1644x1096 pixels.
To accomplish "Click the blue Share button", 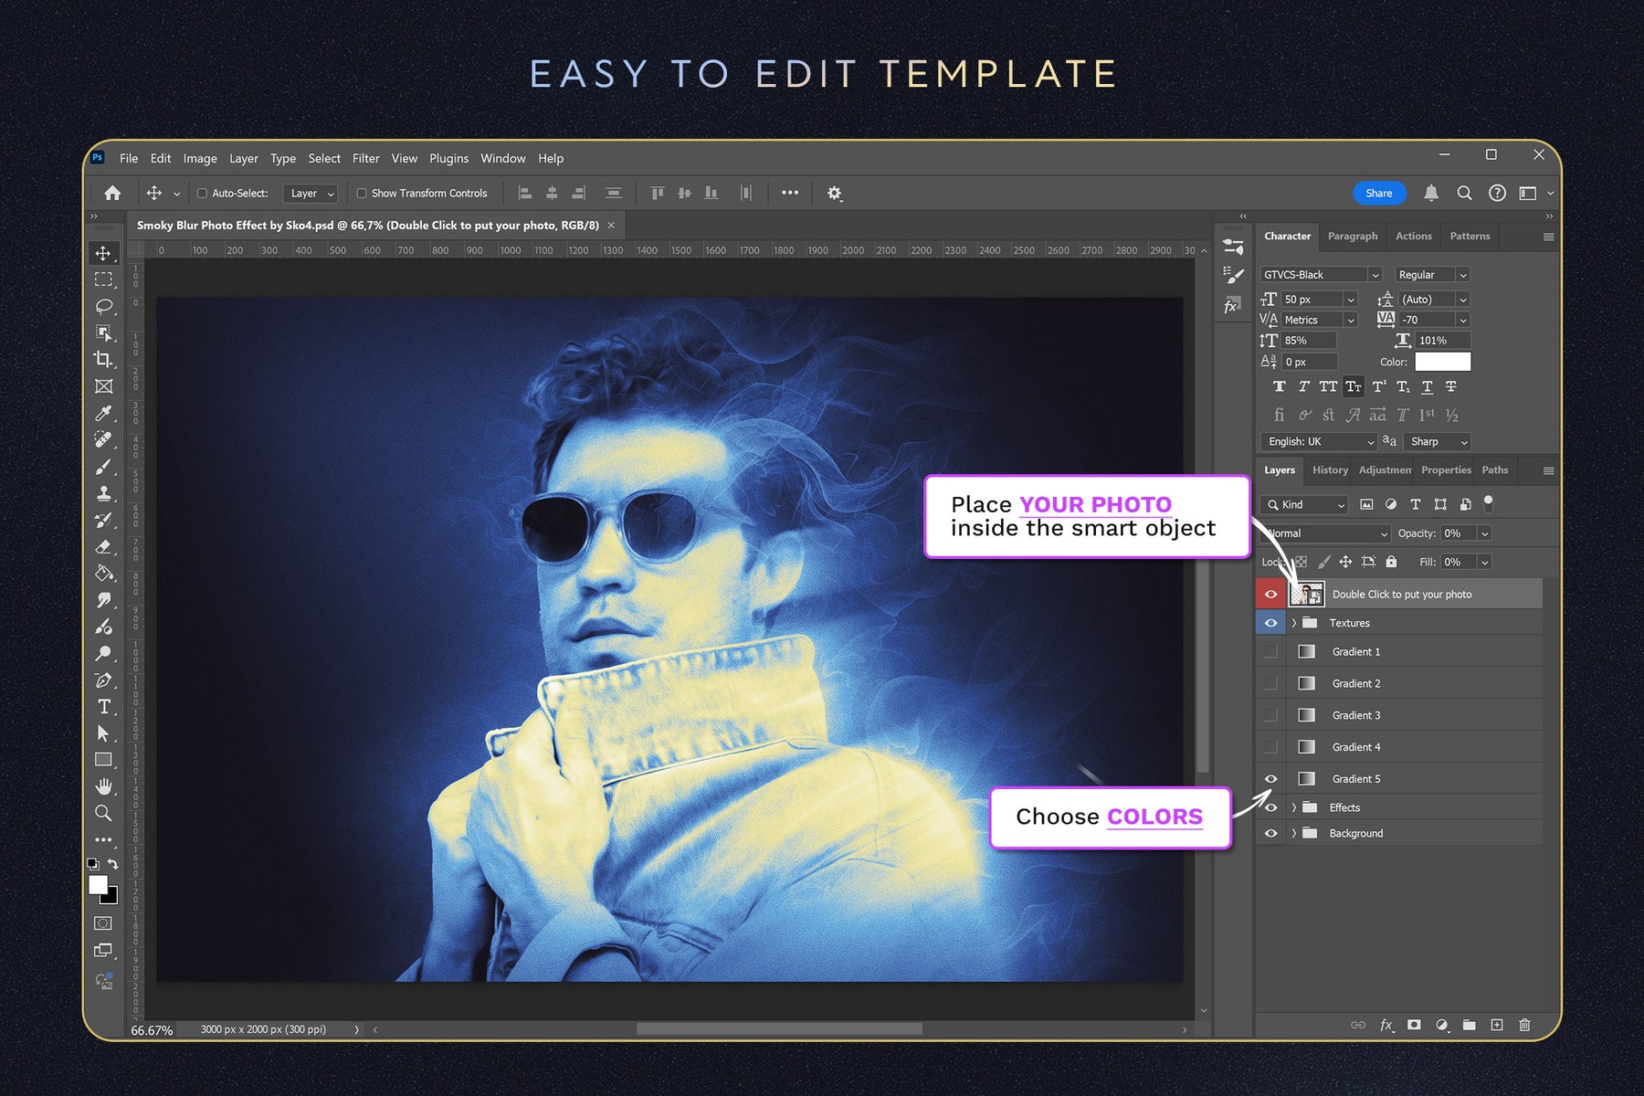I will pyautogui.click(x=1378, y=194).
